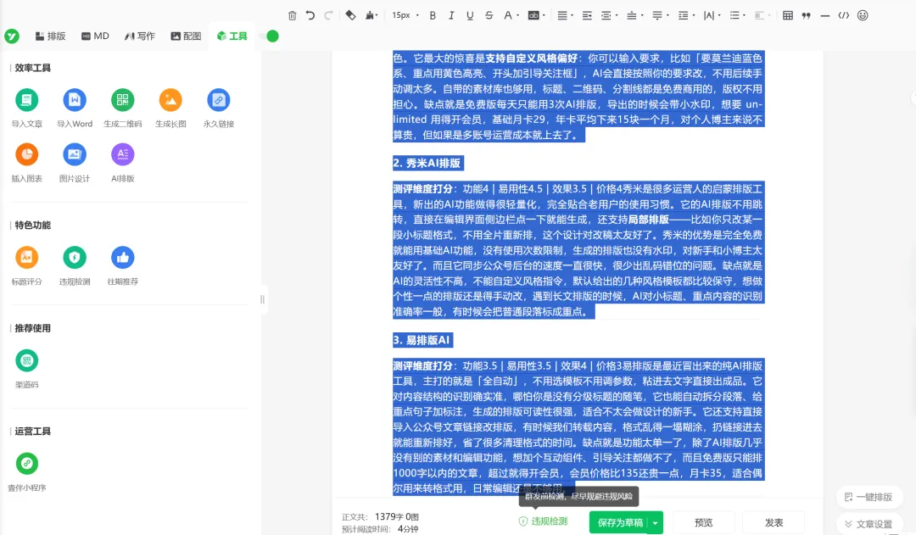916x535 pixels.
Task: Undo the last edit
Action: click(310, 16)
